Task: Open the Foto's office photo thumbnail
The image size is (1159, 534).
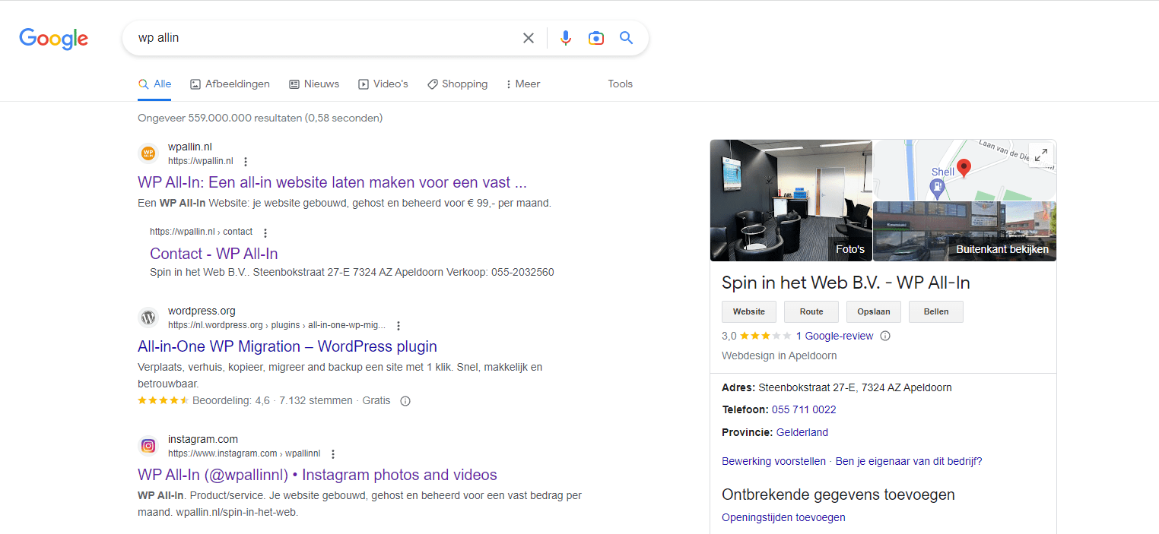Action: click(x=791, y=201)
